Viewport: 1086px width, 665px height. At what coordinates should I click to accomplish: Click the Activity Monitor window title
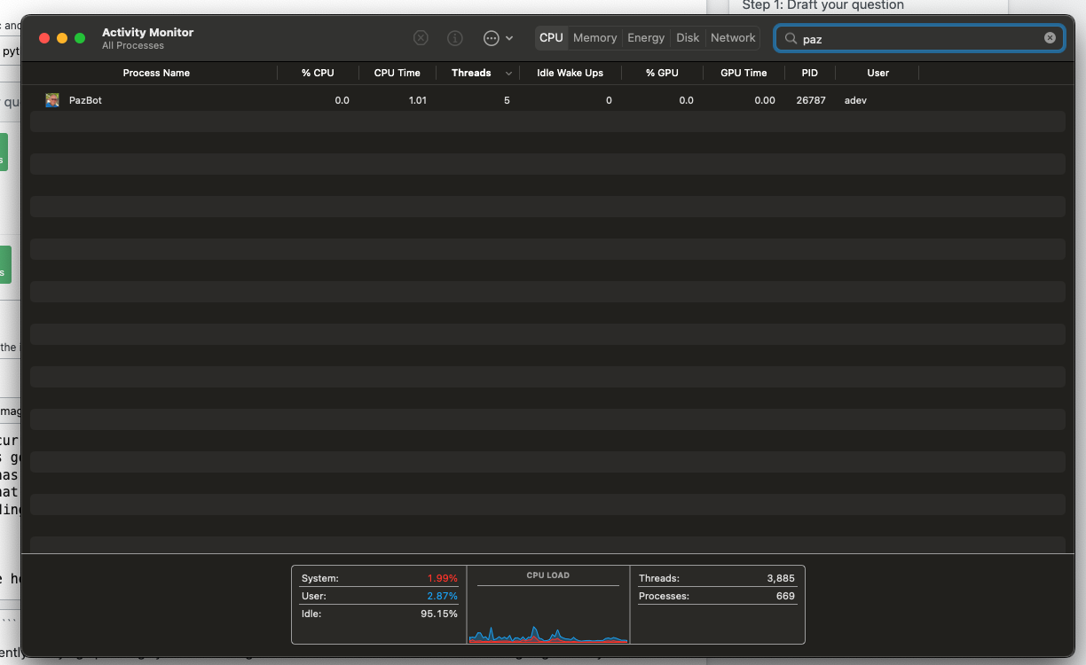(147, 32)
